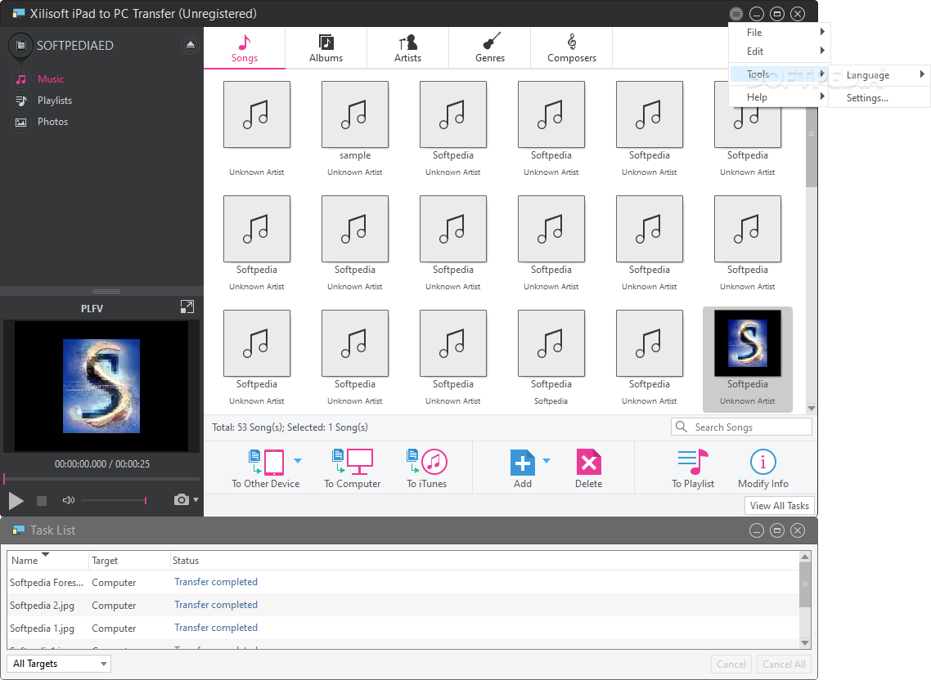Viewport: 931px width, 680px height.
Task: Click the panel splitter grip above PLFV
Action: pyautogui.click(x=106, y=291)
